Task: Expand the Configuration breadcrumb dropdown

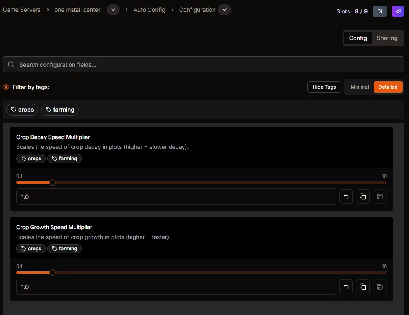Action: [x=225, y=10]
